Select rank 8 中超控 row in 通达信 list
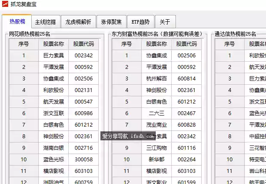Viewport: 266px width, 184px height. click(x=241, y=136)
